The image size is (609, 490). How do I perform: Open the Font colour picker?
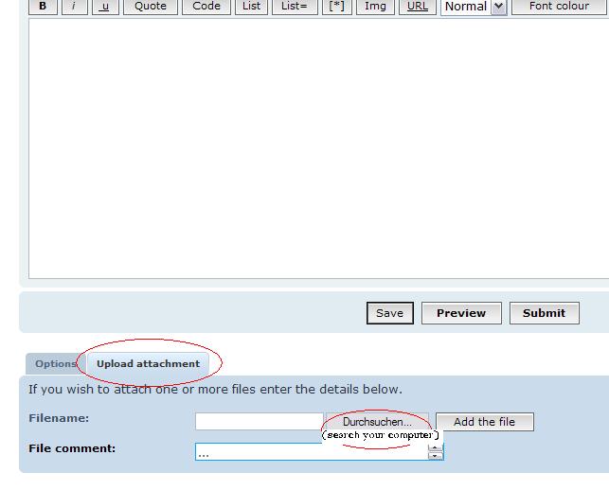560,7
